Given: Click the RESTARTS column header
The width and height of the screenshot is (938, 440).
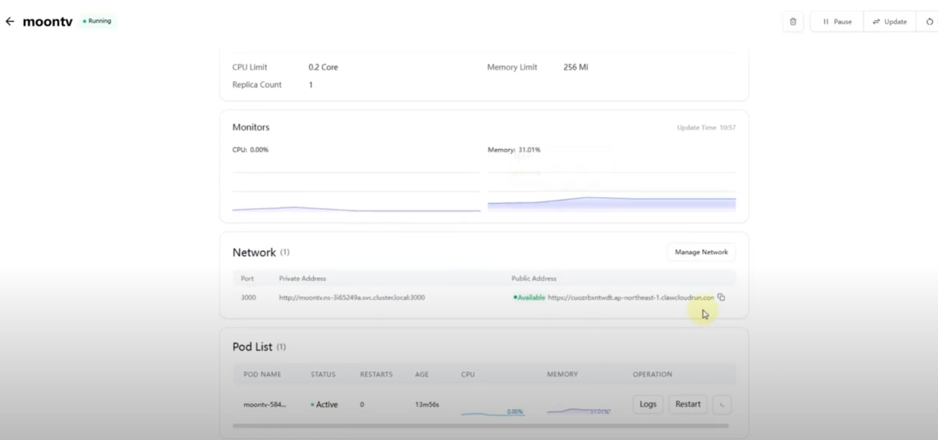Looking at the screenshot, I should tap(376, 375).
